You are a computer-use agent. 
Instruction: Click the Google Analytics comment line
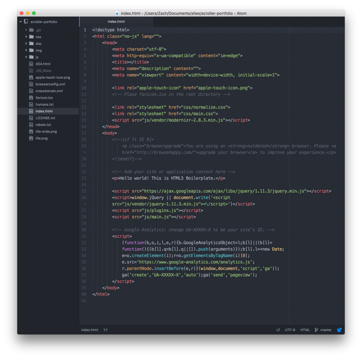(x=193, y=230)
